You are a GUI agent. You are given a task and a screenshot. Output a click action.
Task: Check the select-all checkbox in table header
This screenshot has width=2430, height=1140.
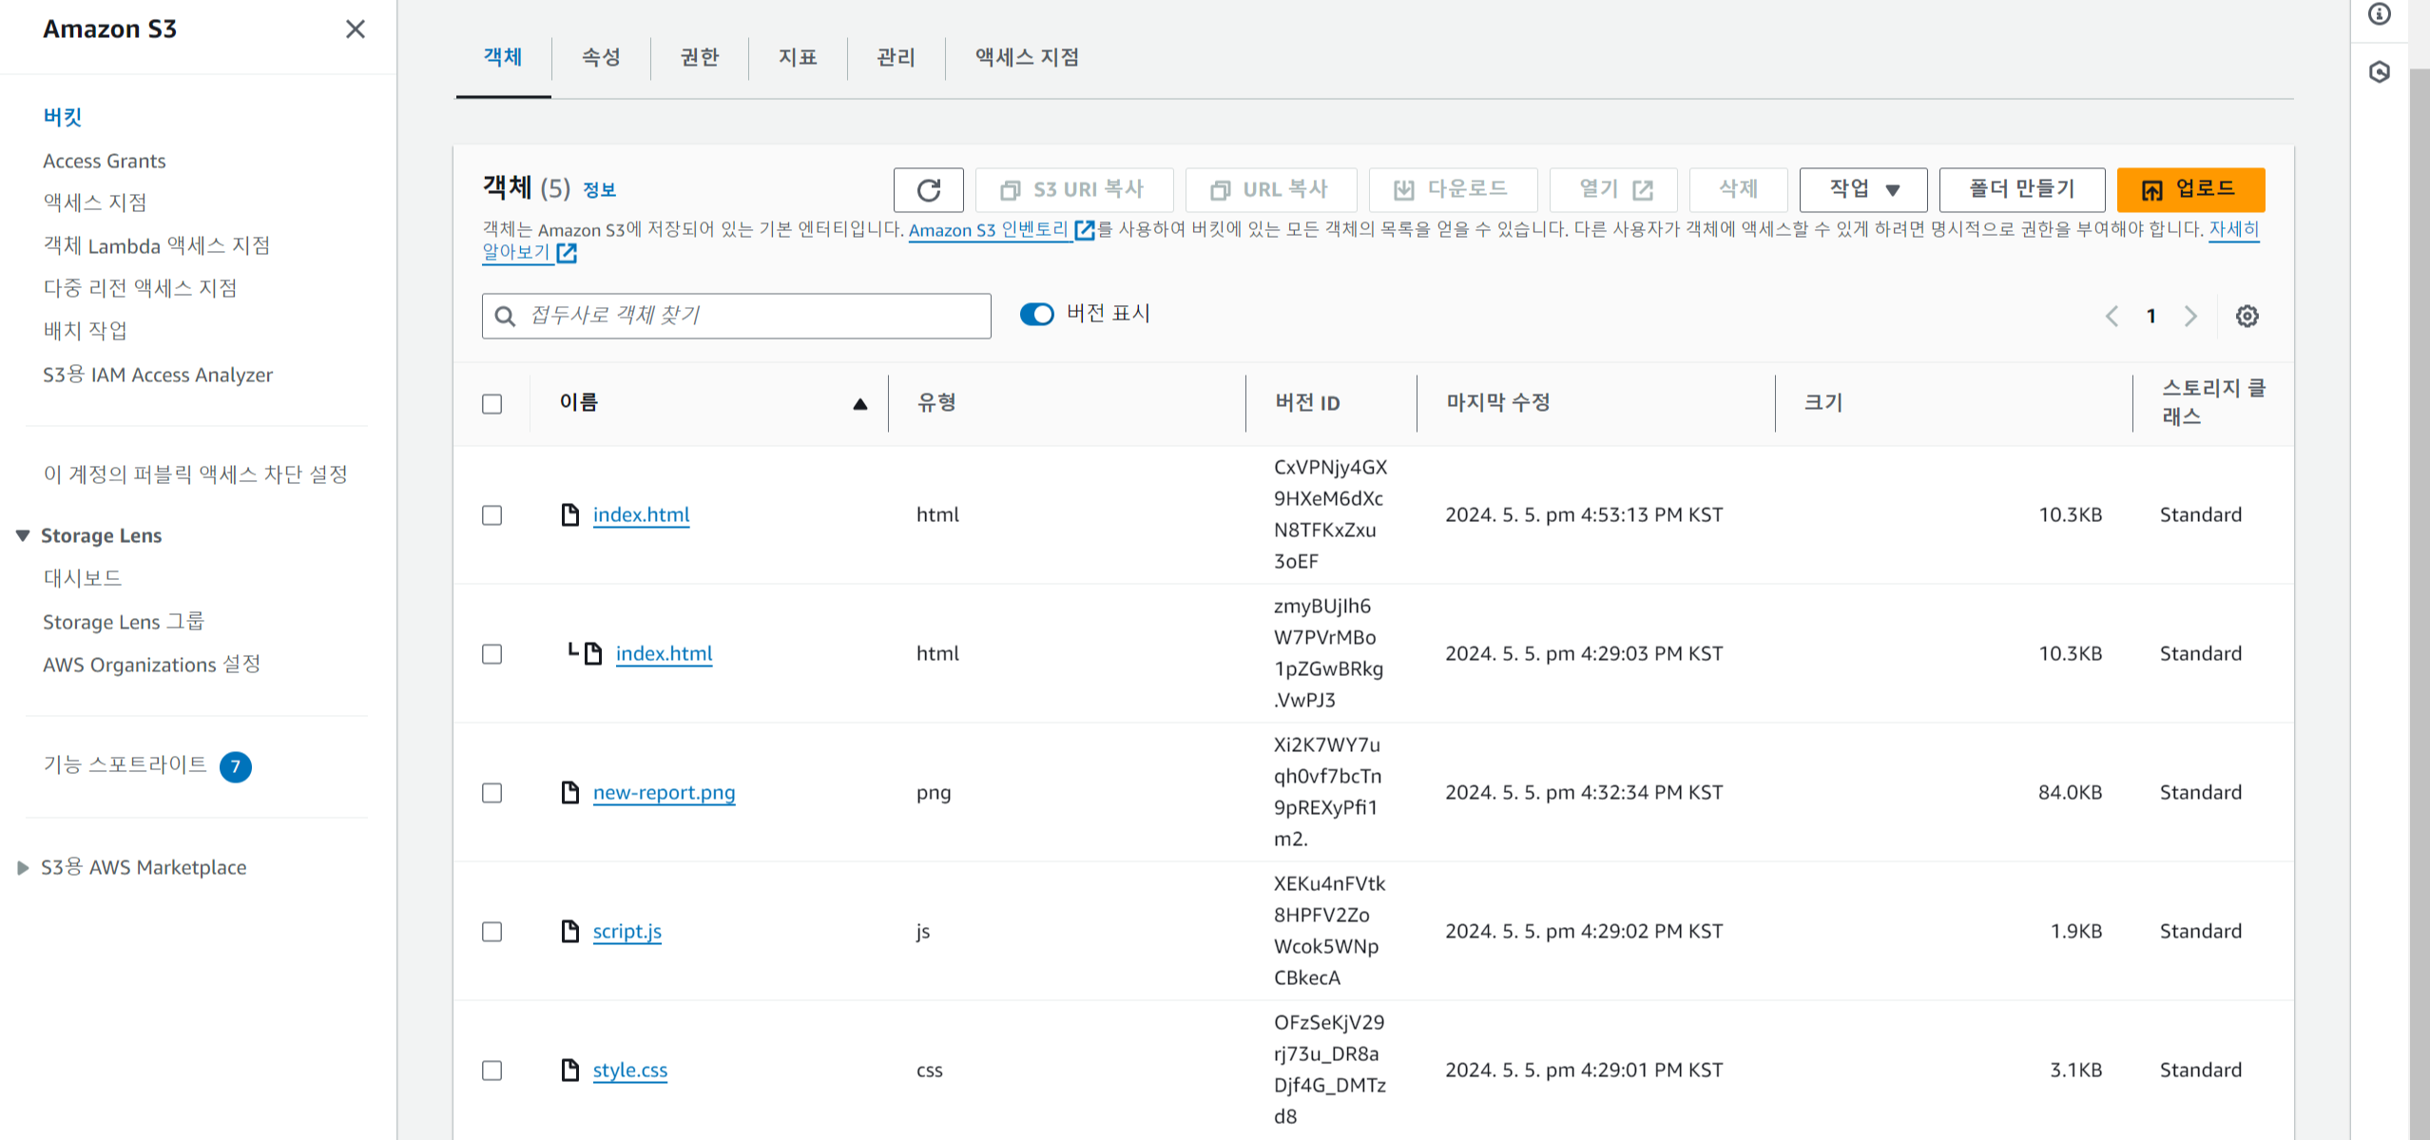492,403
